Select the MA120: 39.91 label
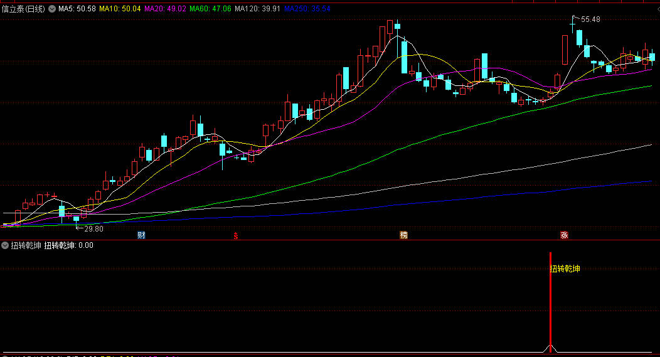 click(x=258, y=8)
